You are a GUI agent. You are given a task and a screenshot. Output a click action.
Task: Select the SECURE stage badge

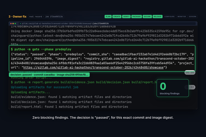[x=147, y=17]
